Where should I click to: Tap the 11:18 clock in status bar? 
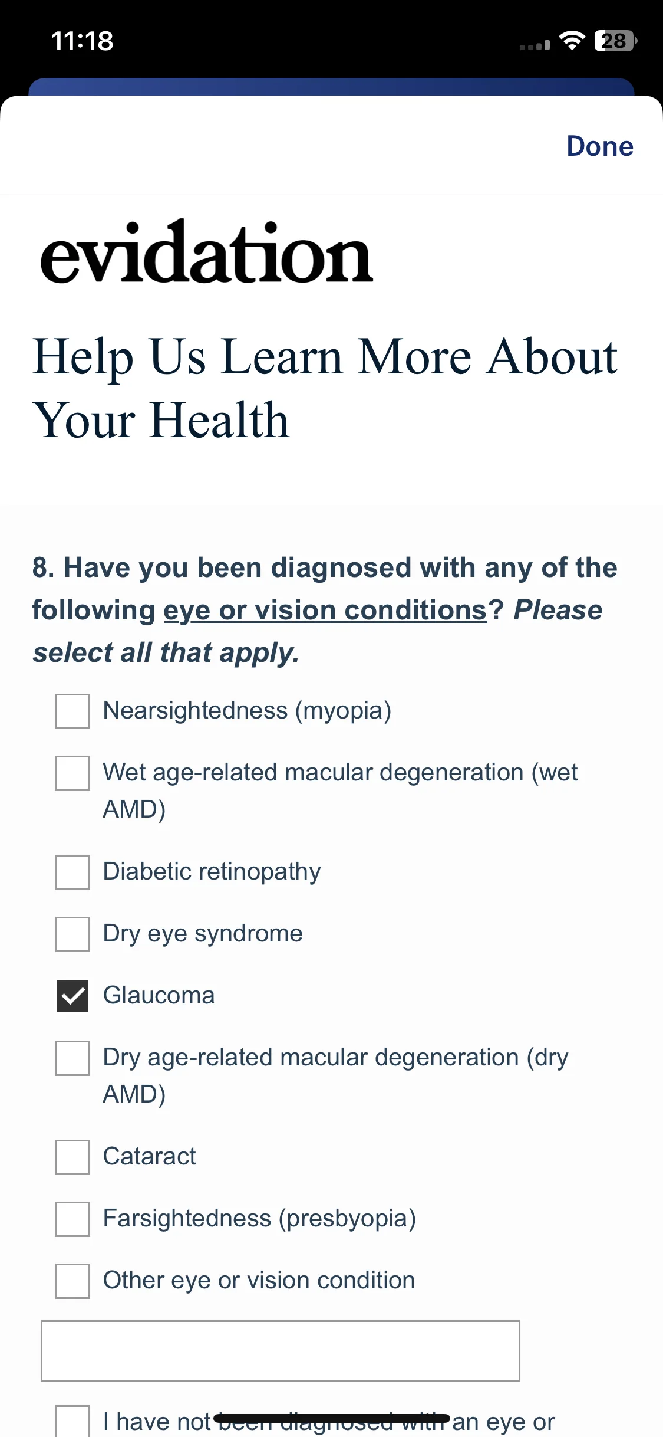tap(83, 41)
